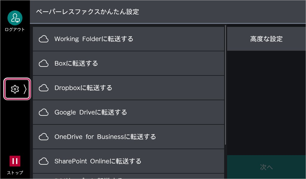Open 高度な設定 advanced settings
The height and width of the screenshot is (179, 306).
[266, 39]
